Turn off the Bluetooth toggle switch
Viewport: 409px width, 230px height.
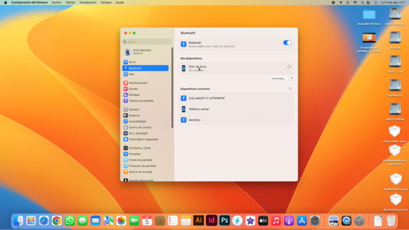(287, 43)
